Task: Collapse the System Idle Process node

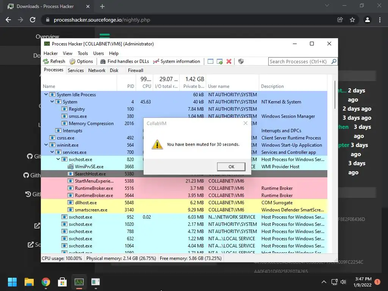Action: (x=46, y=94)
